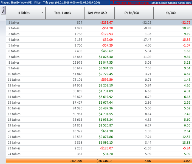Click the bb/100 value 12.57

pyautogui.click(x=186, y=137)
